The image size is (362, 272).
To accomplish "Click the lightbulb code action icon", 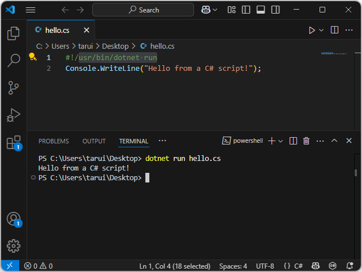I will 33,57.
